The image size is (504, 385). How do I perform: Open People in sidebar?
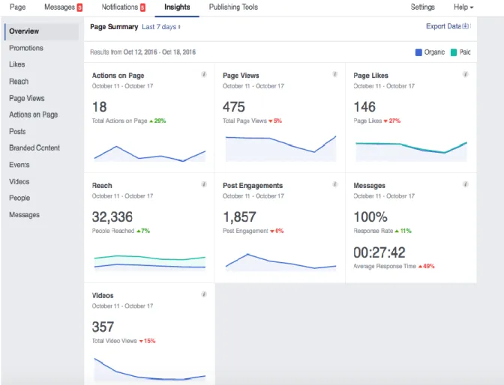[x=19, y=198]
